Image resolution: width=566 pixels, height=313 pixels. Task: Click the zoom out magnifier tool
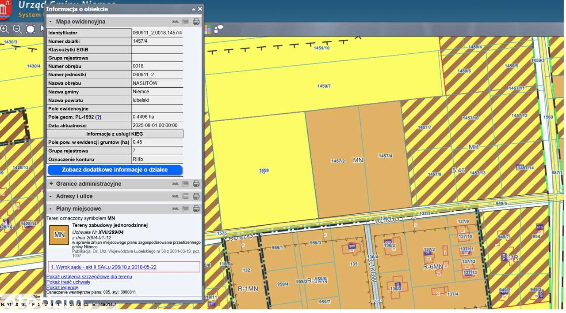[x=17, y=29]
